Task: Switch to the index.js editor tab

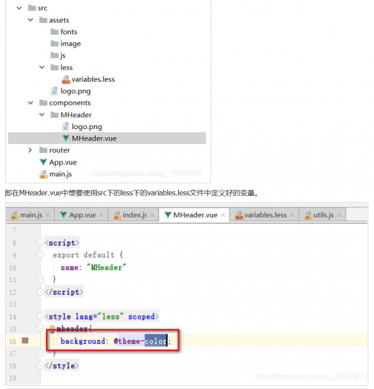Action: point(134,215)
